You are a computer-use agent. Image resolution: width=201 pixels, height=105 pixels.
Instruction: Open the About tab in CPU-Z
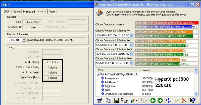(x=52, y=11)
